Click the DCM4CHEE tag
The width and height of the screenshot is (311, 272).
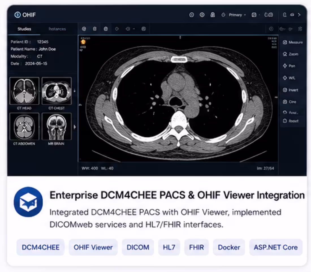[x=40, y=247]
